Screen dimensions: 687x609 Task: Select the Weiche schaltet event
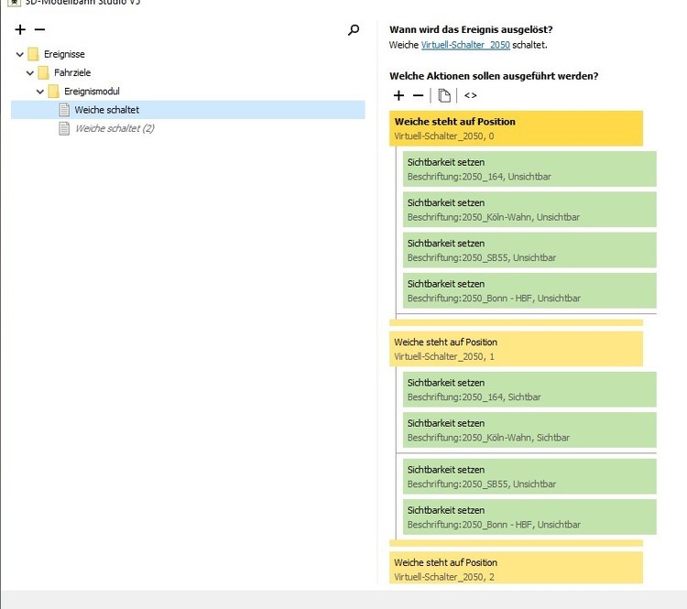click(106, 110)
